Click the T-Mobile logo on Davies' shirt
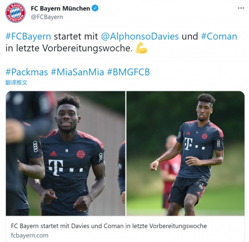 65,167
